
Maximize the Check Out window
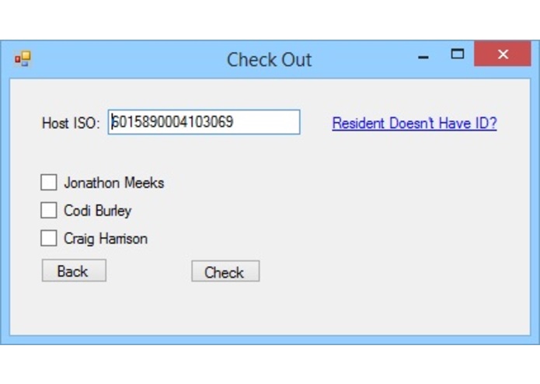(458, 54)
